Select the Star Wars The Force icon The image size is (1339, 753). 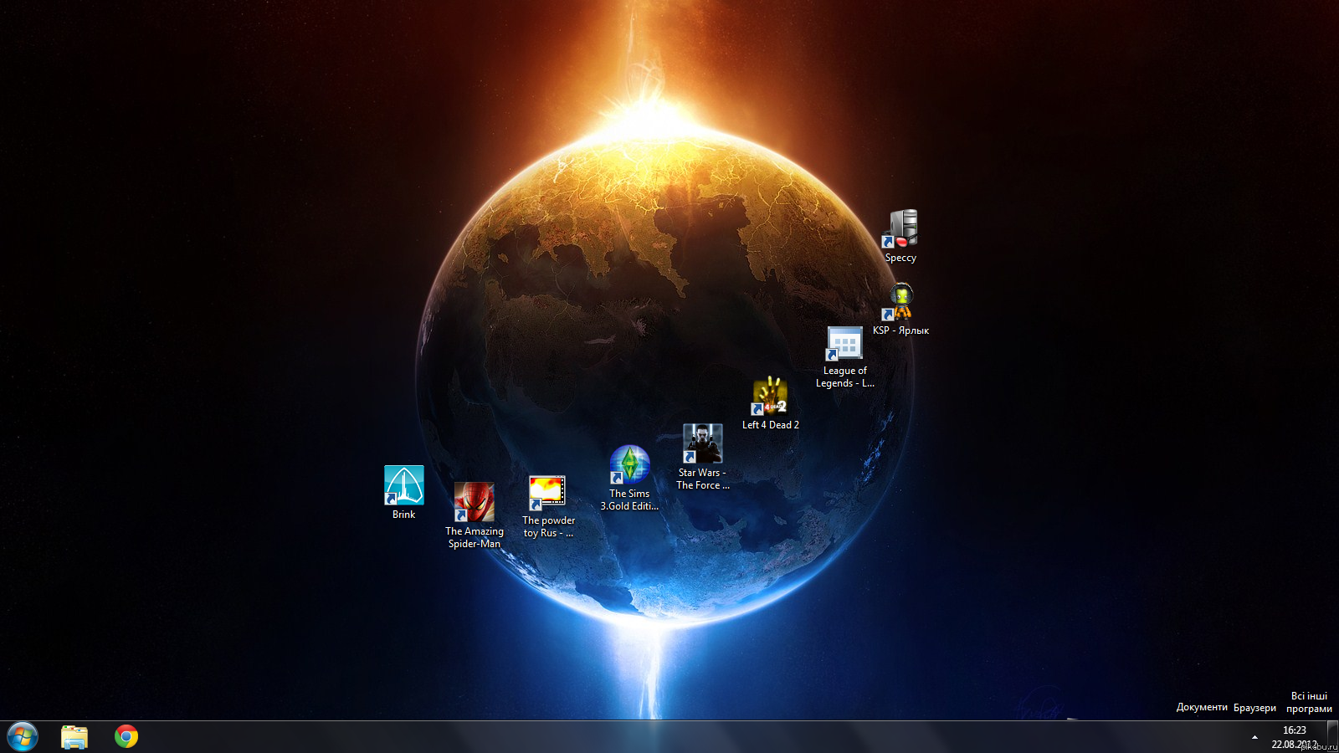click(702, 443)
